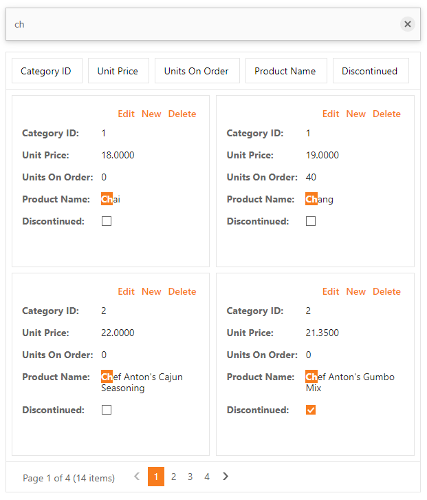Toggle Discontinued checkbox for Chai
427x500 pixels.
(107, 221)
